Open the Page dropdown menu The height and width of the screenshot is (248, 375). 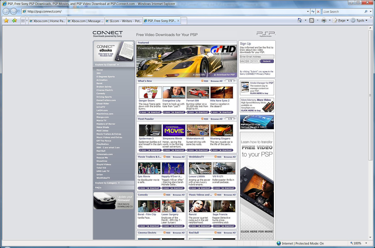340,21
